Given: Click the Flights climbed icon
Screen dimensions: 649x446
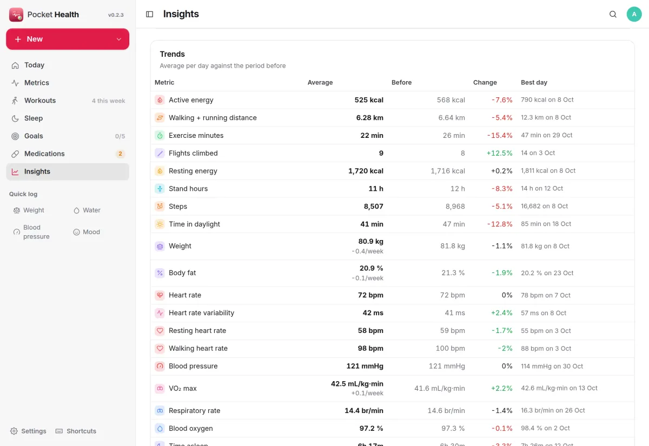Looking at the screenshot, I should [160, 153].
